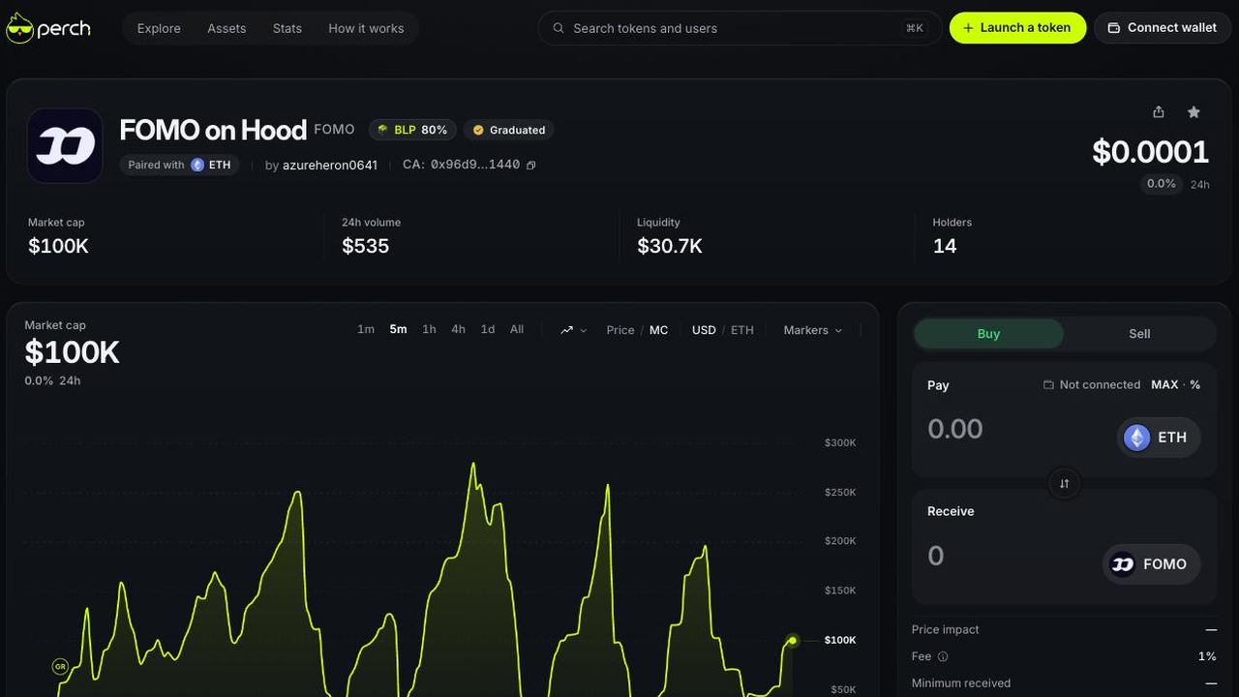1239x697 pixels.
Task: Show All timeframe on chart
Action: click(x=517, y=330)
